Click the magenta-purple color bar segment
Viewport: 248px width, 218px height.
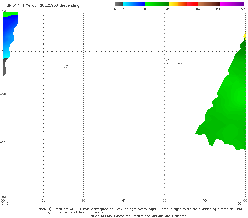pyautogui.click(x=232, y=4)
